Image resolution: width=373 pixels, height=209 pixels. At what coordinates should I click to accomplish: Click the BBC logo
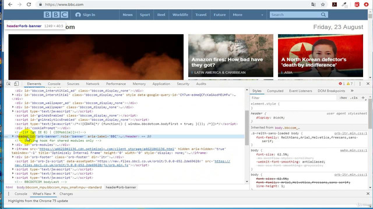coord(56,15)
